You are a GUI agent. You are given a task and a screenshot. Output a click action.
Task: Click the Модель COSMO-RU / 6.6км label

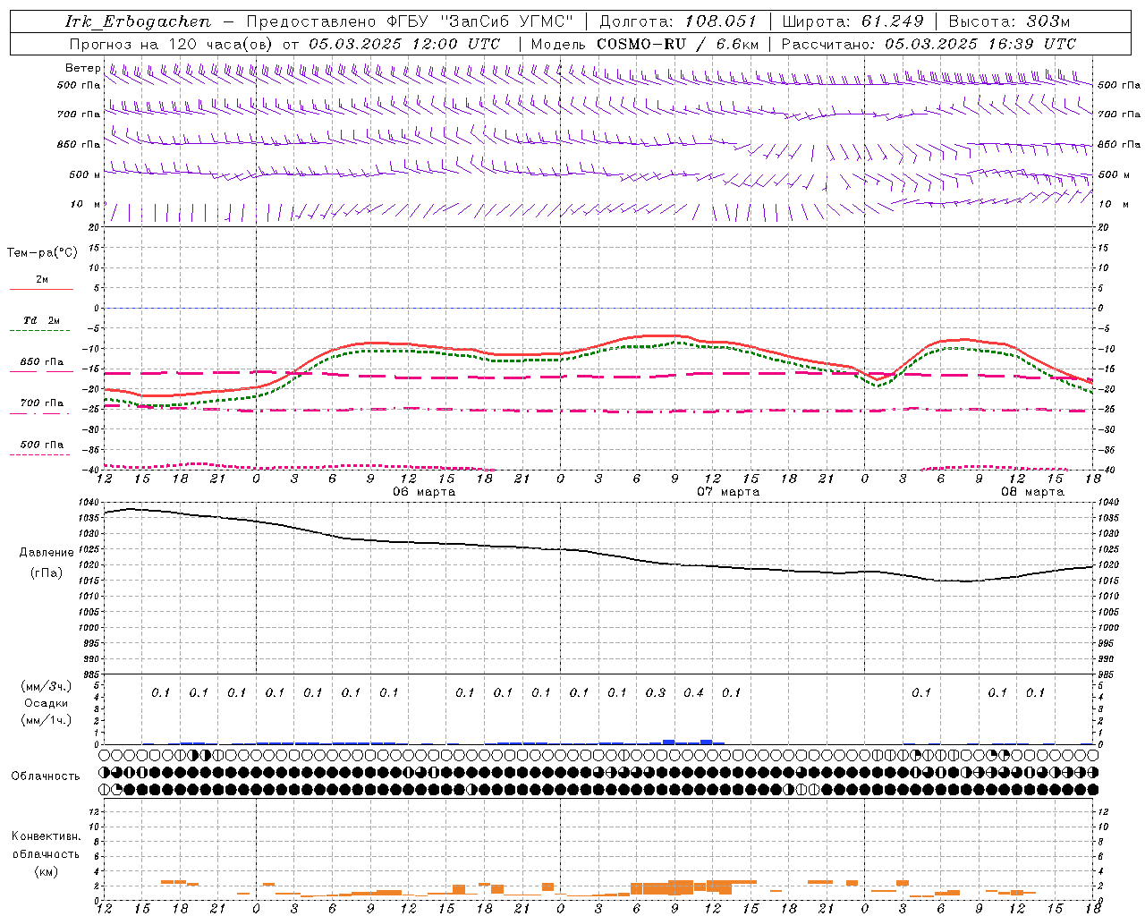[x=644, y=44]
